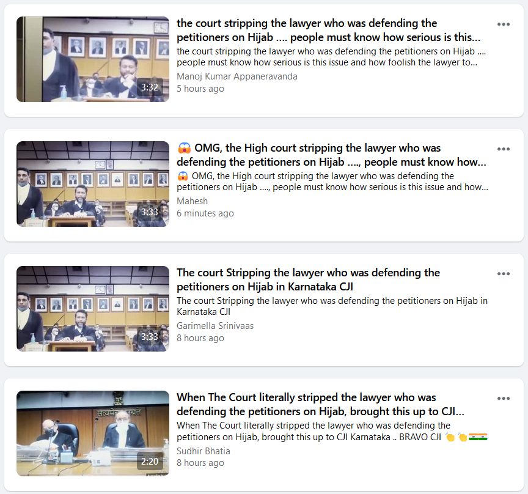Play the 3:32 courtroom video thumbnail
The image size is (528, 494).
(93, 59)
